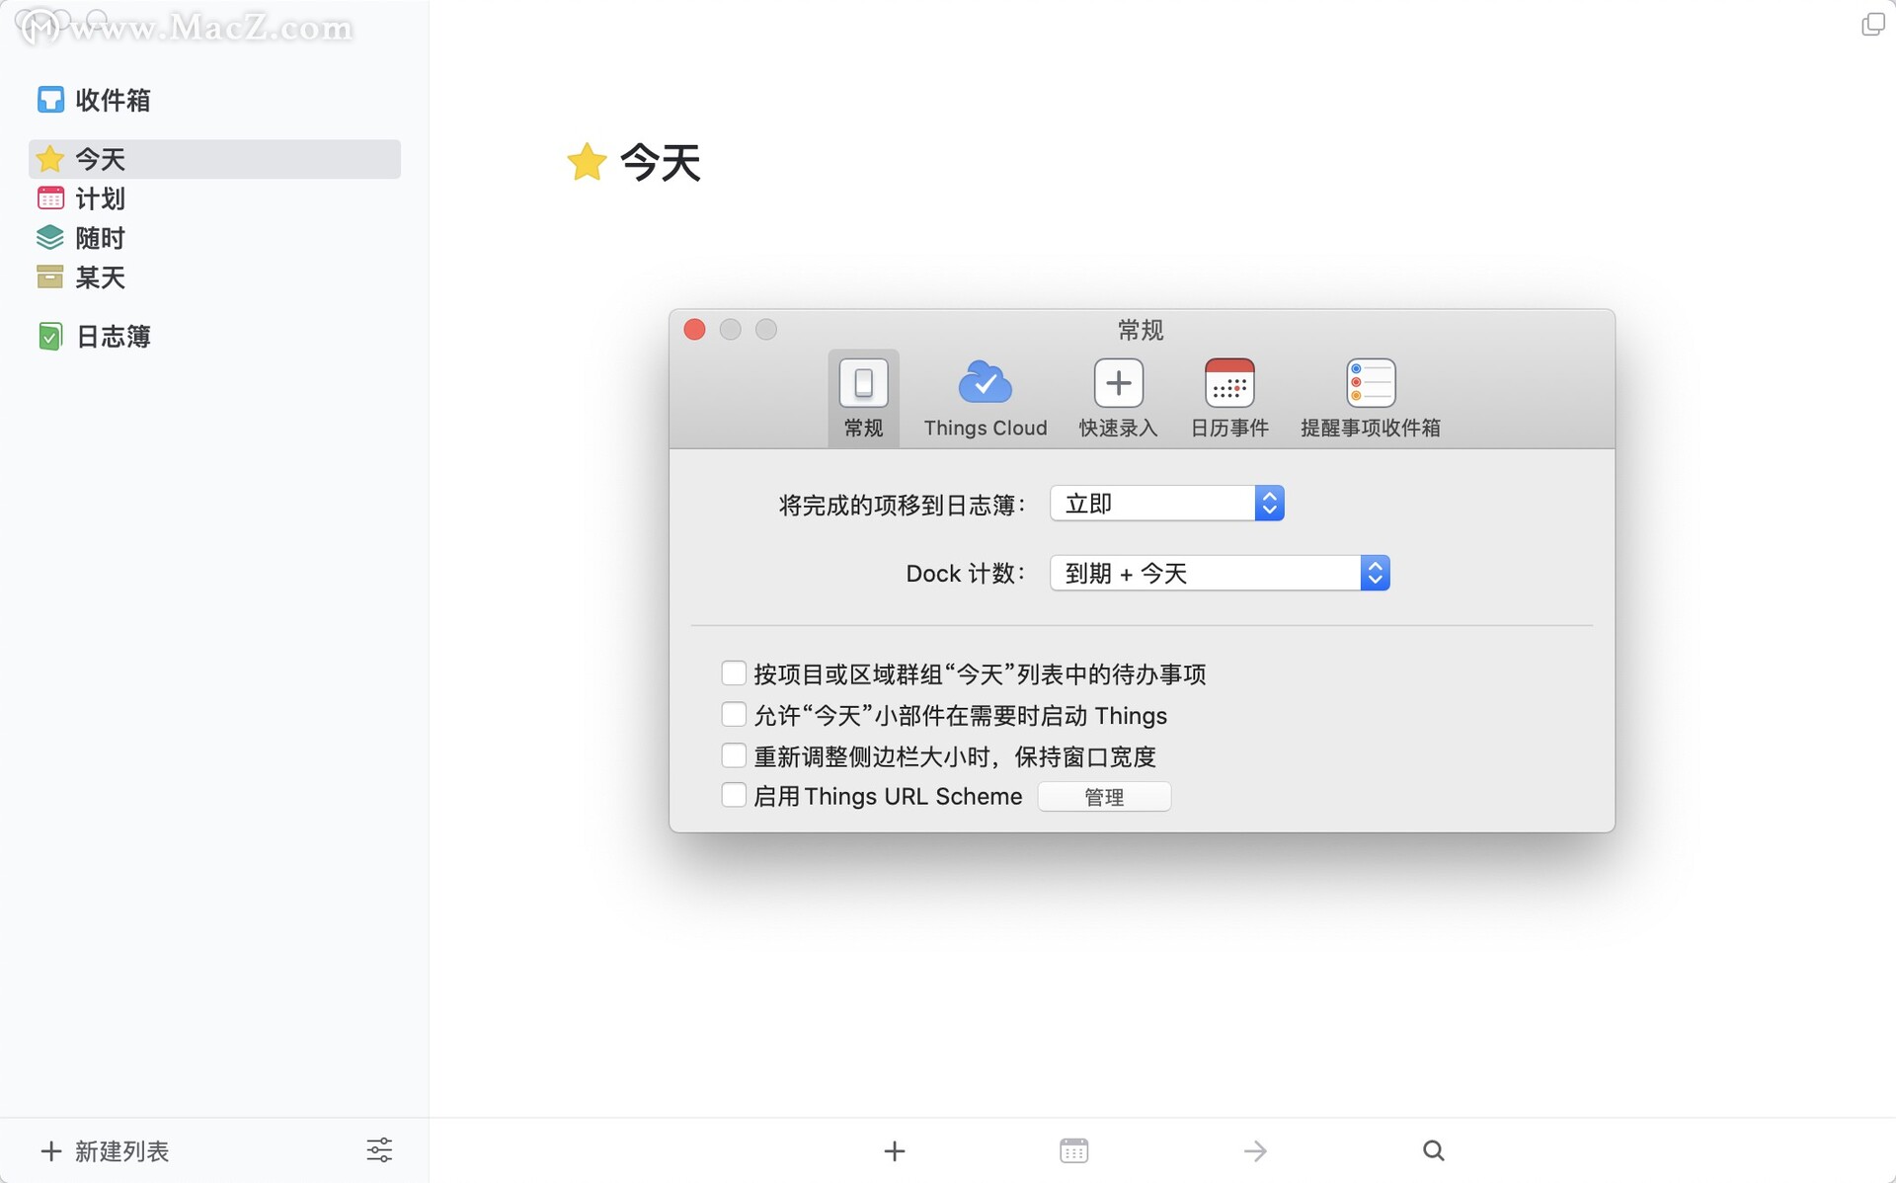Click the 管理 manage button
This screenshot has width=1896, height=1183.
pos(1104,797)
